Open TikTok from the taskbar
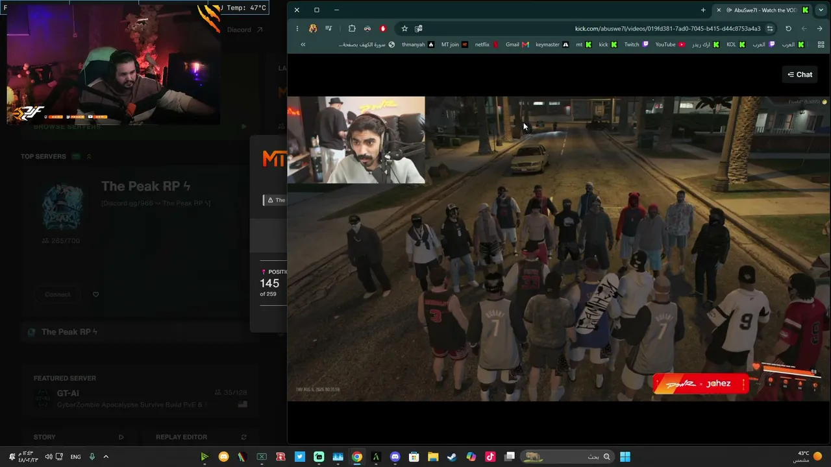Image resolution: width=831 pixels, height=467 pixels. coord(490,457)
